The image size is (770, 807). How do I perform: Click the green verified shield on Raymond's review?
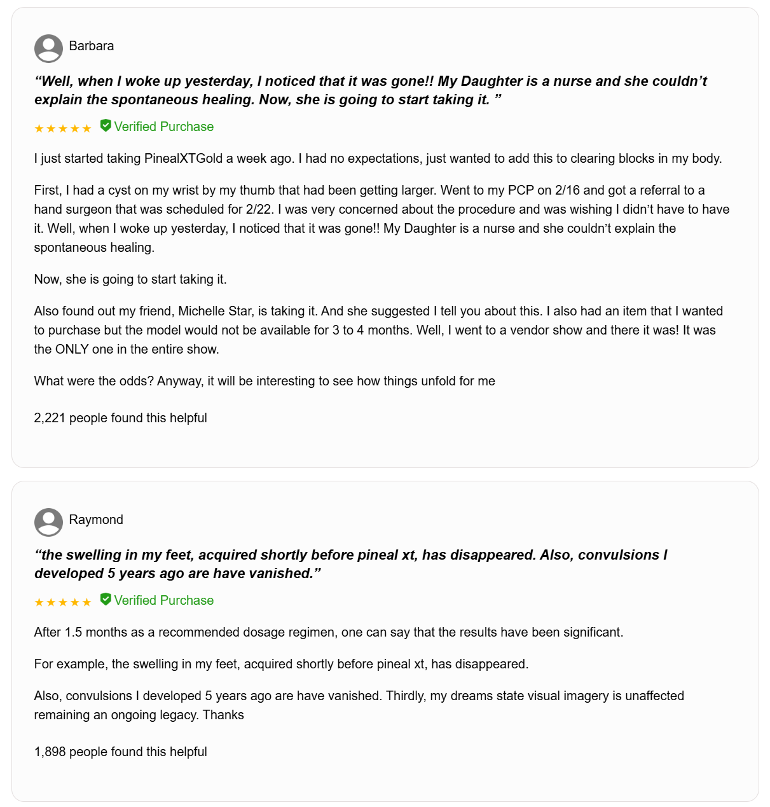click(106, 600)
